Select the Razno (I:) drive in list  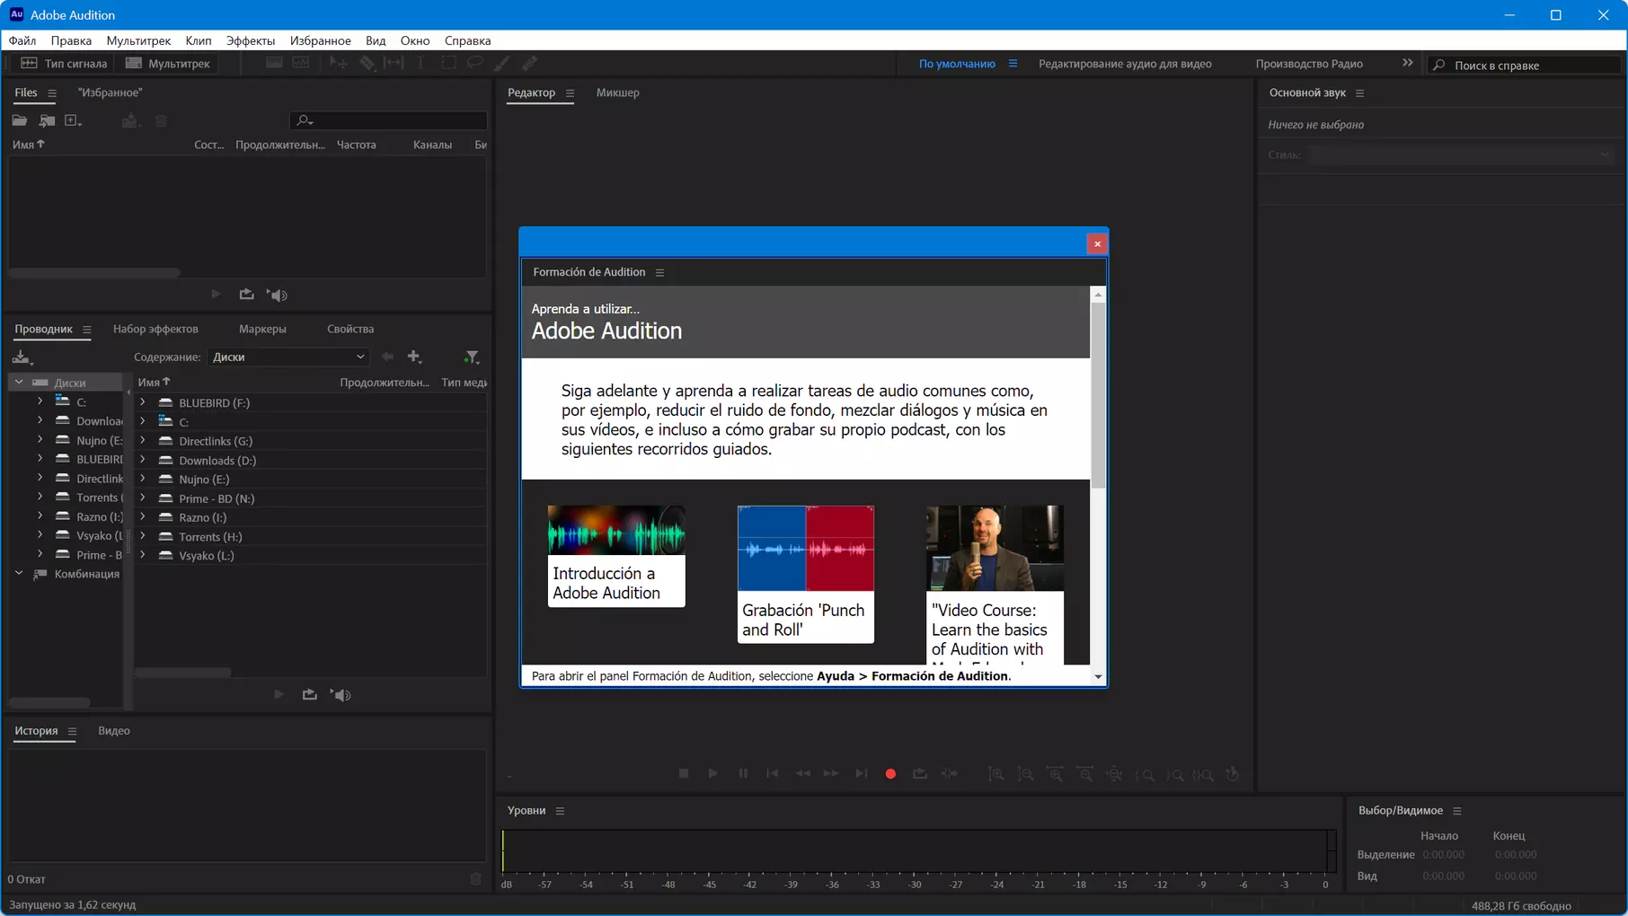coord(202,517)
